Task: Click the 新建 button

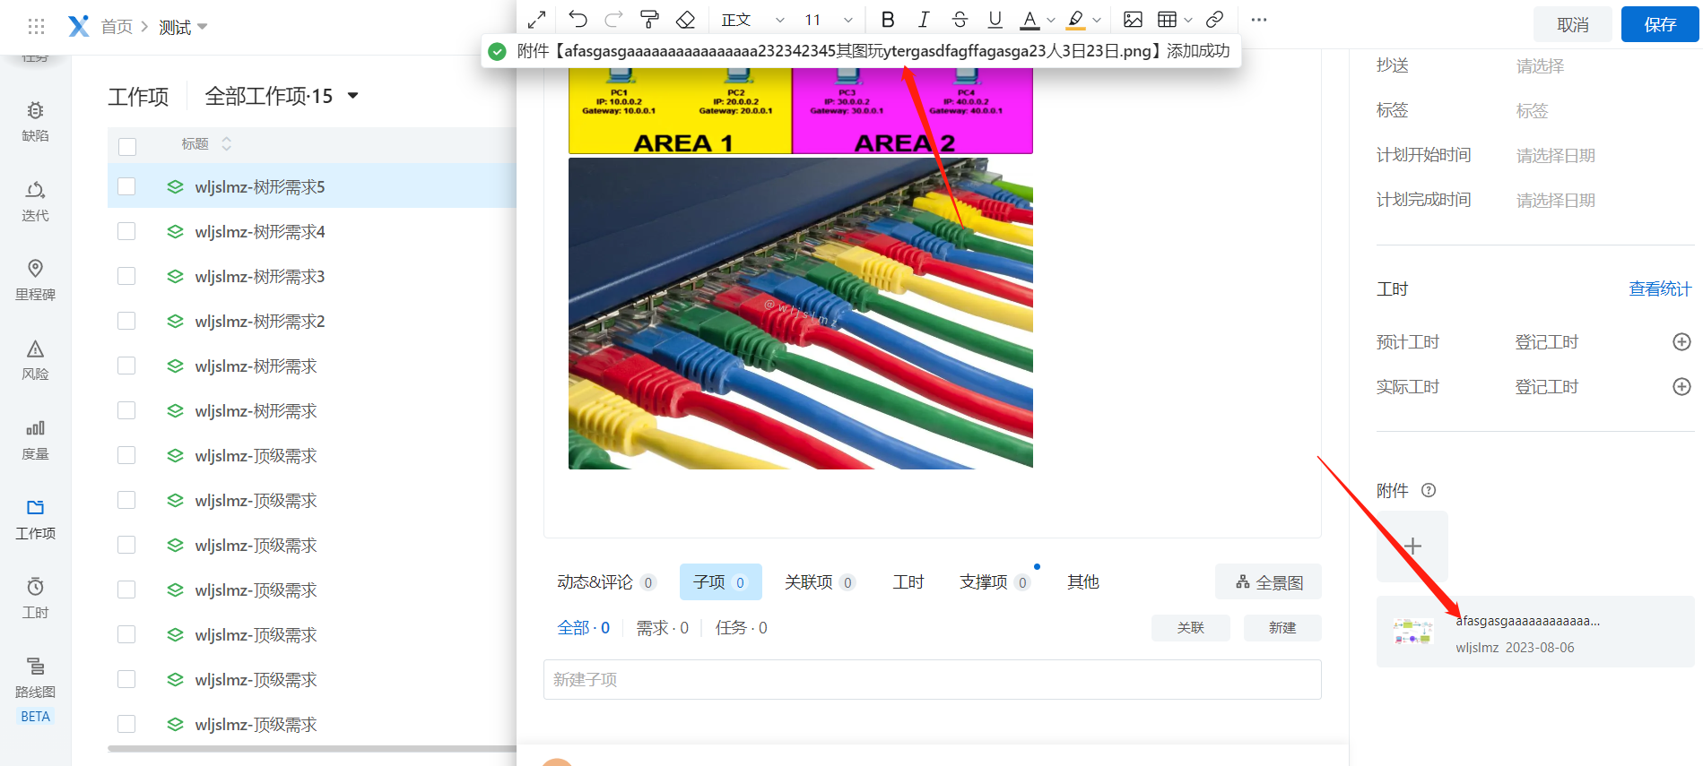Action: (1282, 627)
